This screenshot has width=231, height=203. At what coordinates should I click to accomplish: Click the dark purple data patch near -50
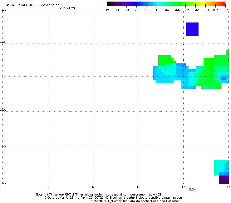tap(224, 180)
